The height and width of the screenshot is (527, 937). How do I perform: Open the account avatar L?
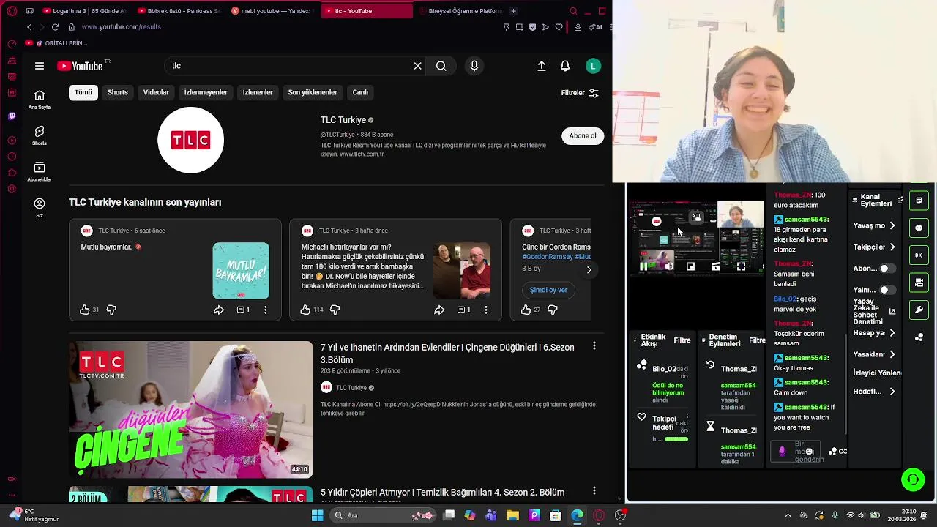tap(594, 66)
